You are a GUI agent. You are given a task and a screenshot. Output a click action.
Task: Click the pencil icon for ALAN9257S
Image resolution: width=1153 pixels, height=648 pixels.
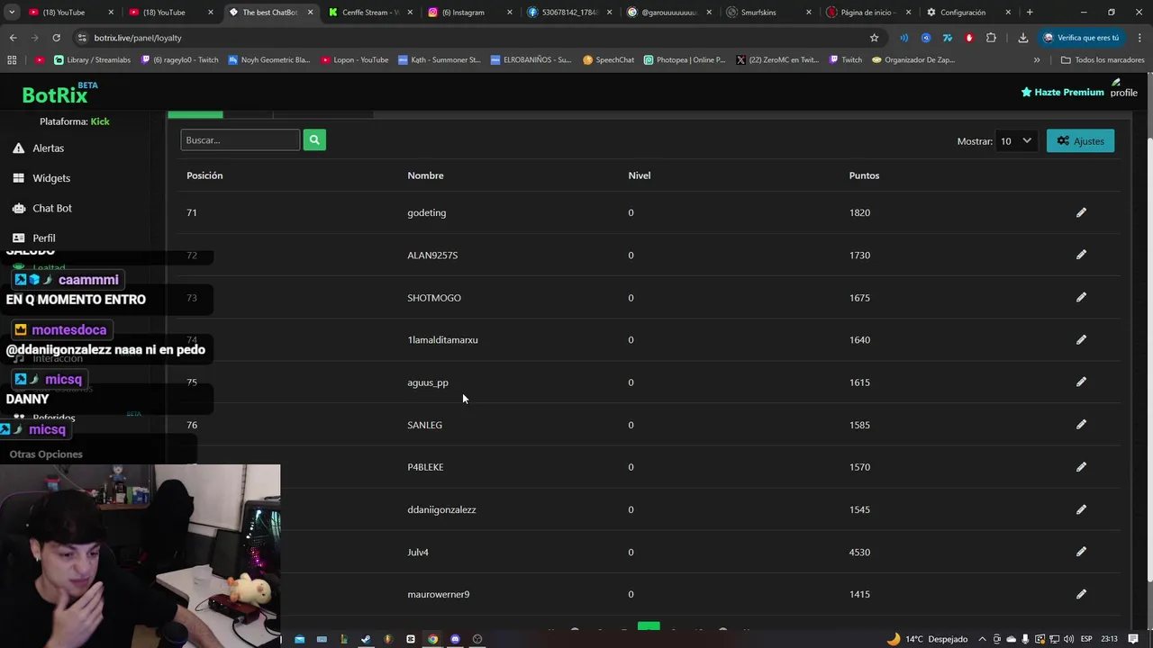(x=1081, y=255)
